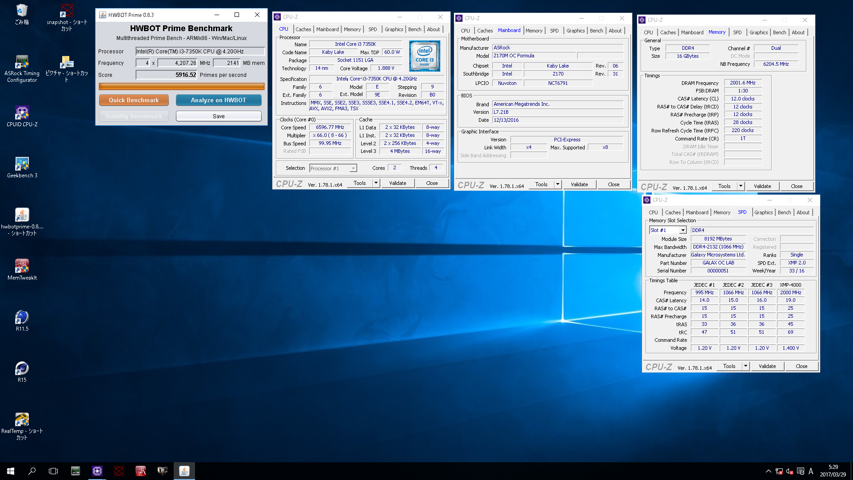Click Analyze on HWBOT button

pos(219,100)
